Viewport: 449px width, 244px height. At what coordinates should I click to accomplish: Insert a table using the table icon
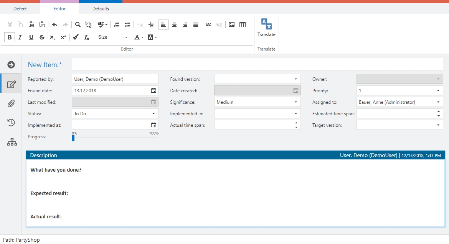(243, 25)
